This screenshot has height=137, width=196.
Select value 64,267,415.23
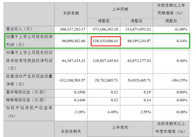(74, 61)
